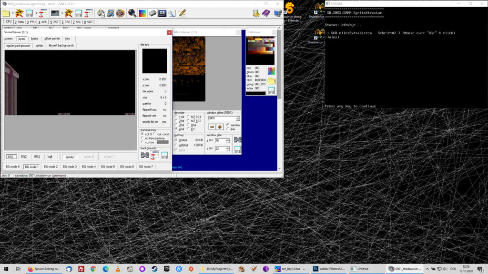The width and height of the screenshot is (488, 274).
Task: Click the black selected color bar in PalViewer
Action: [256, 93]
